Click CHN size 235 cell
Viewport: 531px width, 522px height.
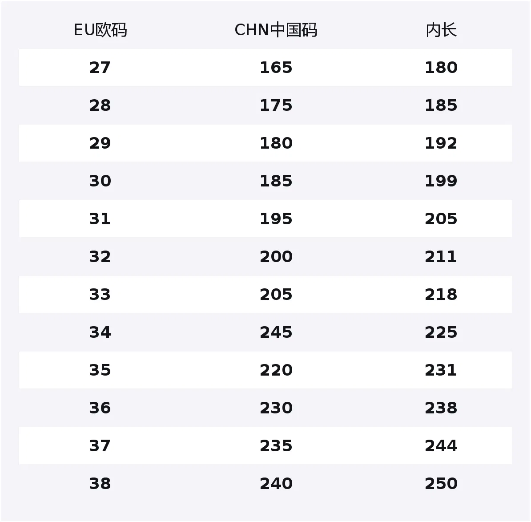[x=276, y=445]
